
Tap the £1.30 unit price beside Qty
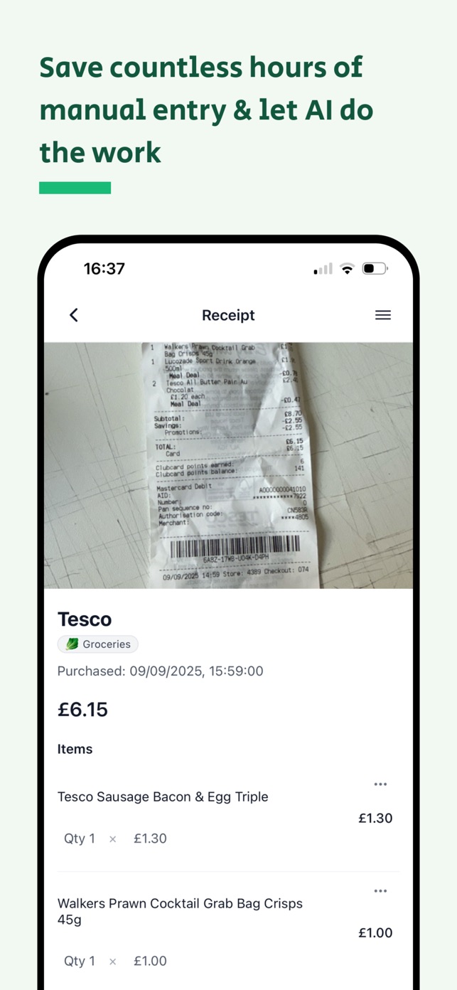pyautogui.click(x=150, y=839)
